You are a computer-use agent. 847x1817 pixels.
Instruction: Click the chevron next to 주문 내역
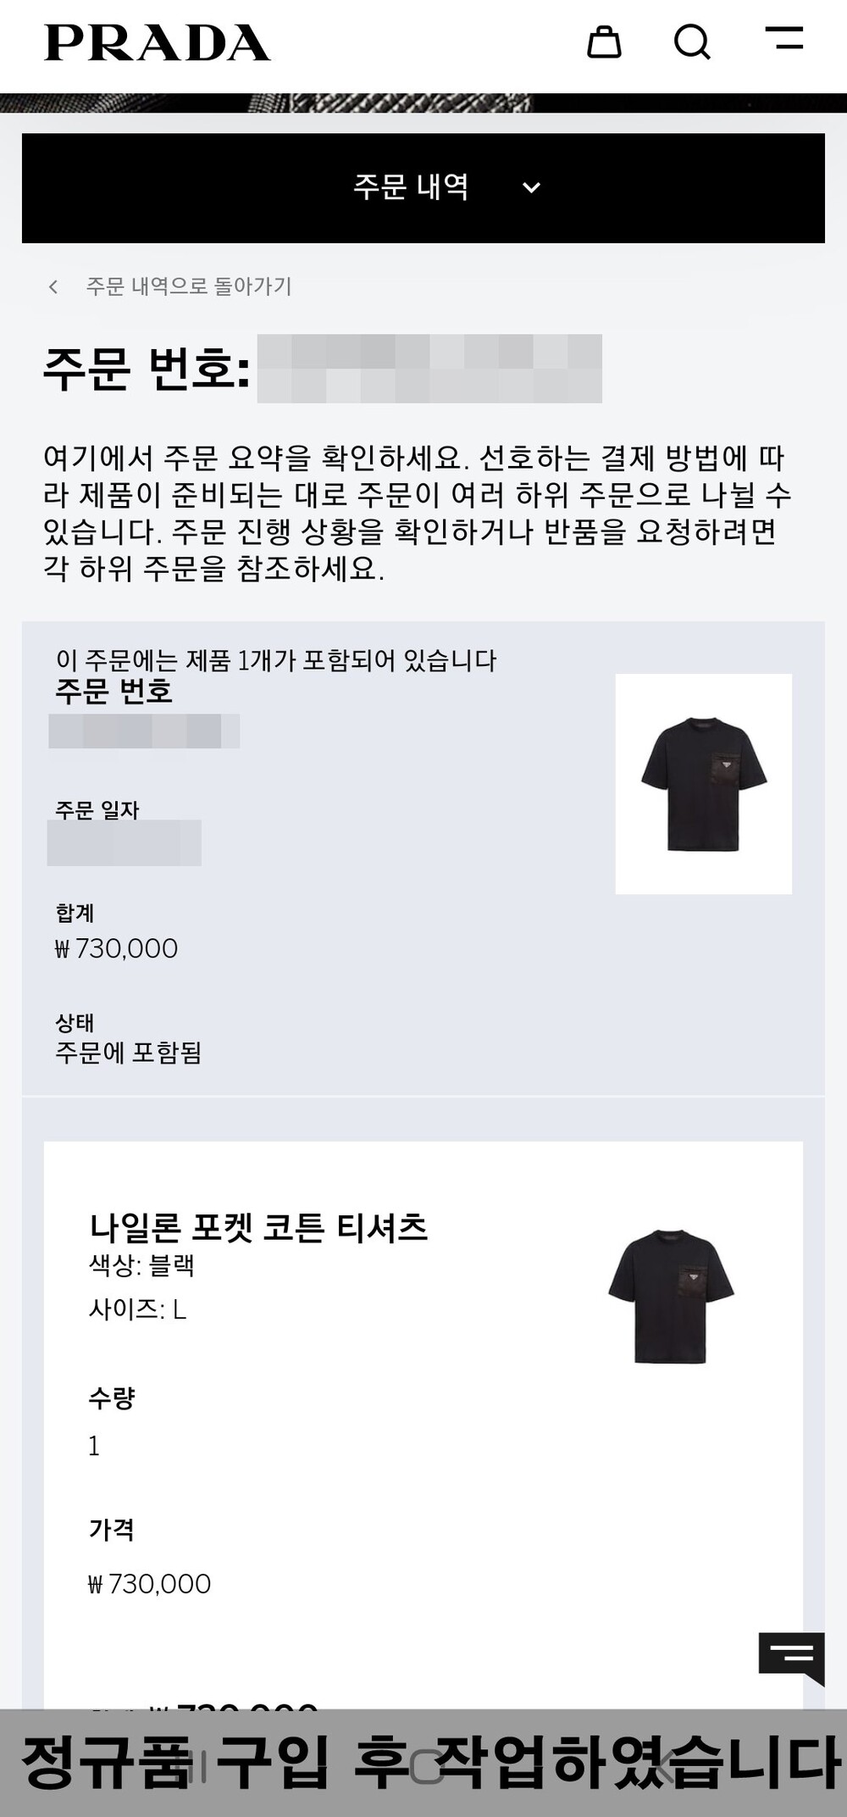click(x=531, y=188)
